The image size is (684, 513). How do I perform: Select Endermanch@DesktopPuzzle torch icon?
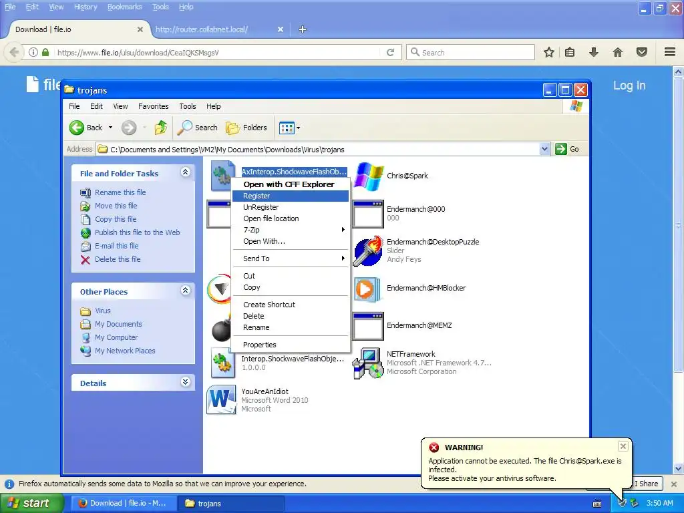(368, 251)
